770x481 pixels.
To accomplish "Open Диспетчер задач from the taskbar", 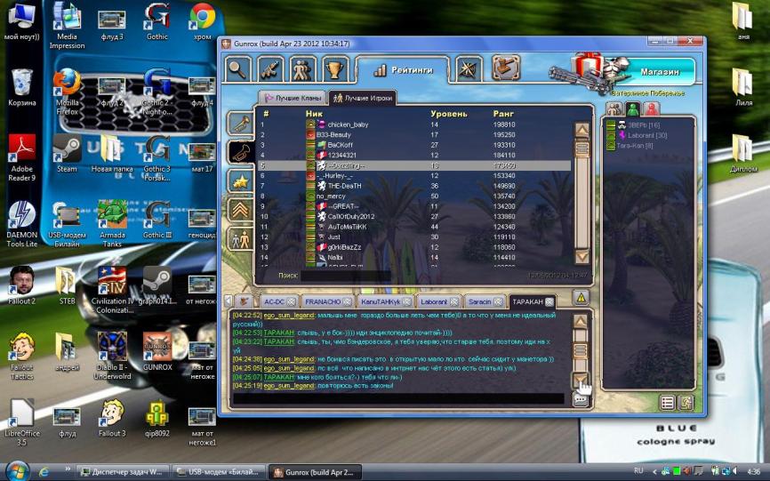I will [123, 471].
